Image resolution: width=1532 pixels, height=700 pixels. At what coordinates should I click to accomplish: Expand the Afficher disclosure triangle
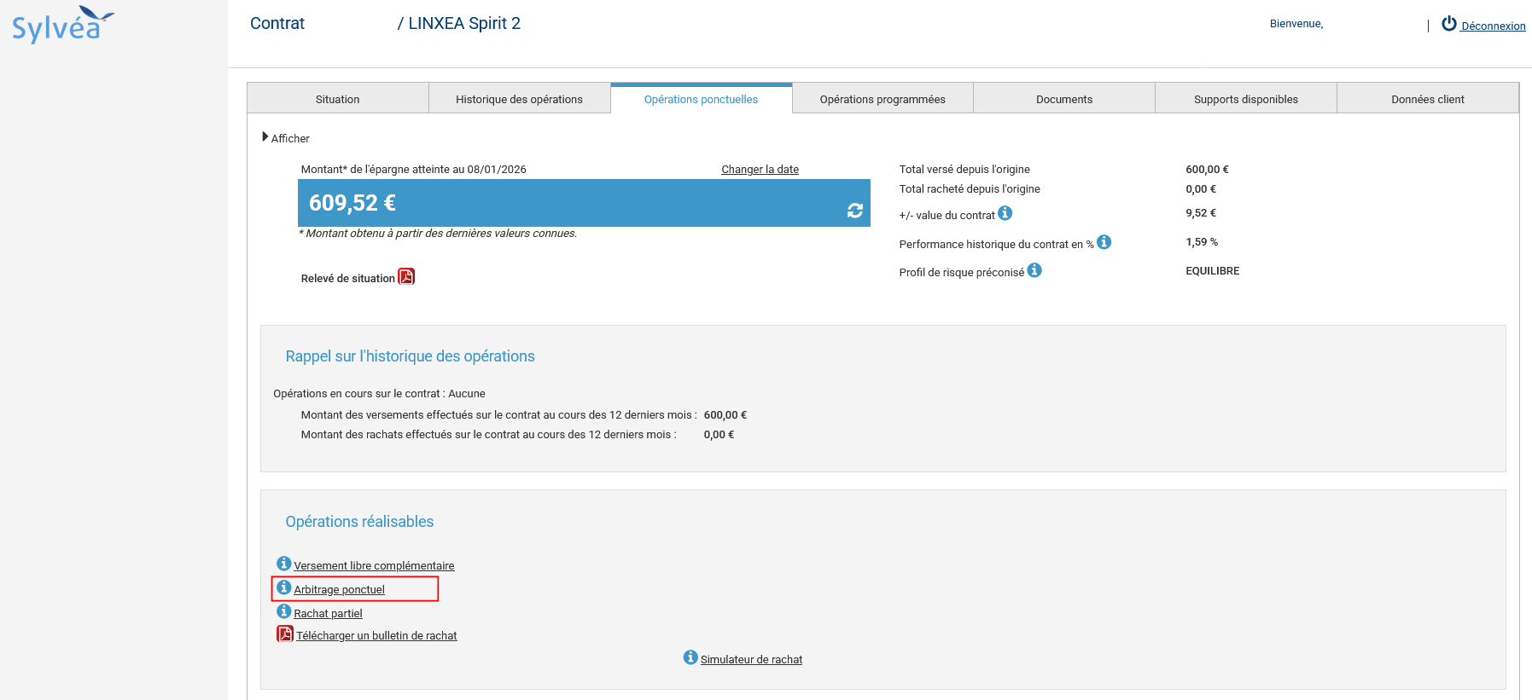(x=265, y=137)
